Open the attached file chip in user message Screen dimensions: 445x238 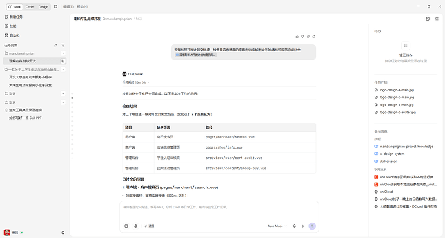pyautogui.click(x=195, y=55)
